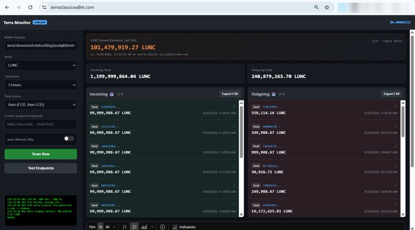The image size is (415, 230).
Task: Select the 15m chart interval
Action: tap(92, 227)
